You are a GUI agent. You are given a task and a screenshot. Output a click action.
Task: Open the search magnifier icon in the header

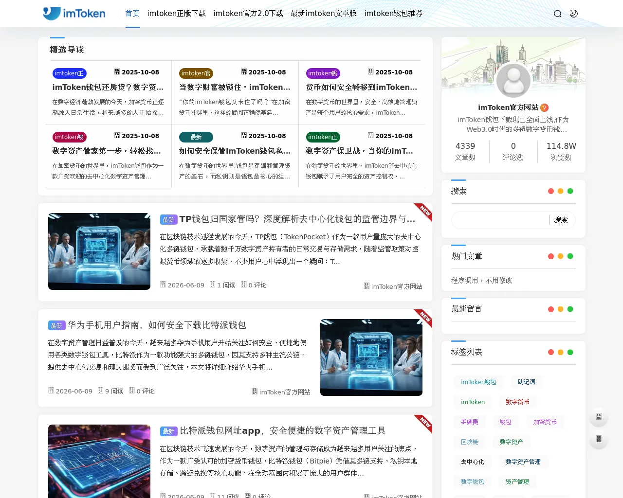coord(558,14)
